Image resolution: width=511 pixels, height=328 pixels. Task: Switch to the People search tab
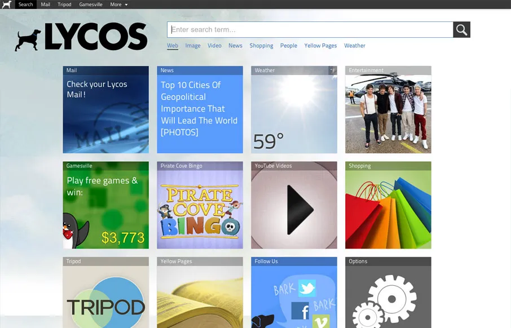pyautogui.click(x=289, y=46)
